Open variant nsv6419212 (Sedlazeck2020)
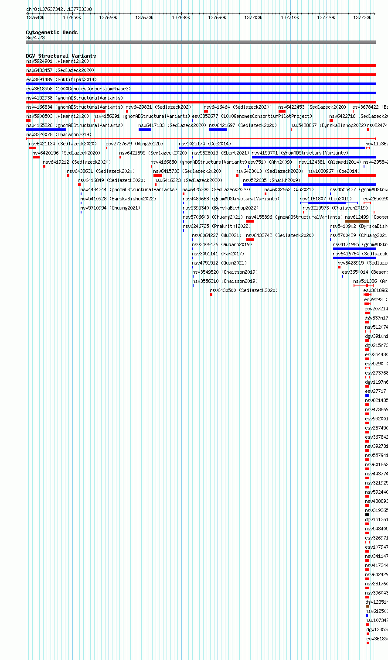The height and width of the screenshot is (660, 388). coord(77,162)
